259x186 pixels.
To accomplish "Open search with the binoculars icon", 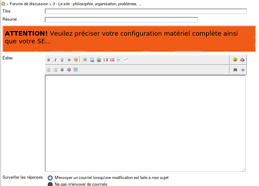I will pyautogui.click(x=235, y=70).
